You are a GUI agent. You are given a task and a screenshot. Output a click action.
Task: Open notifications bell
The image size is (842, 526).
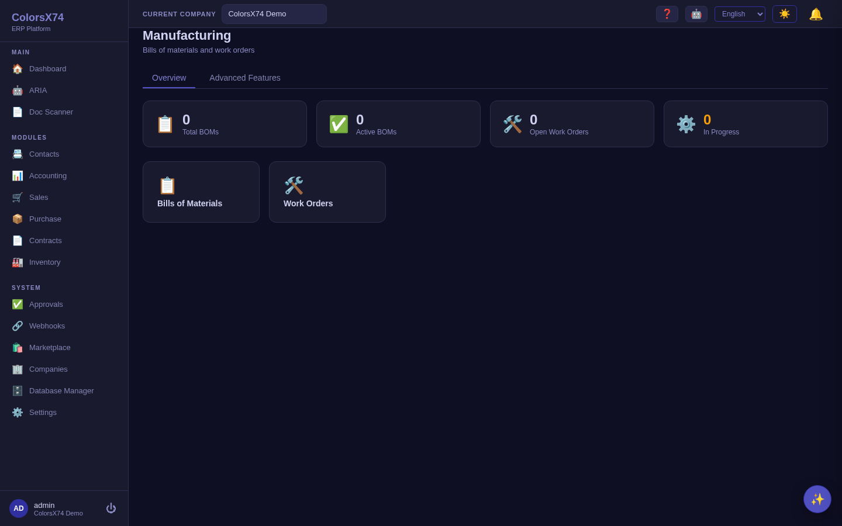click(816, 14)
